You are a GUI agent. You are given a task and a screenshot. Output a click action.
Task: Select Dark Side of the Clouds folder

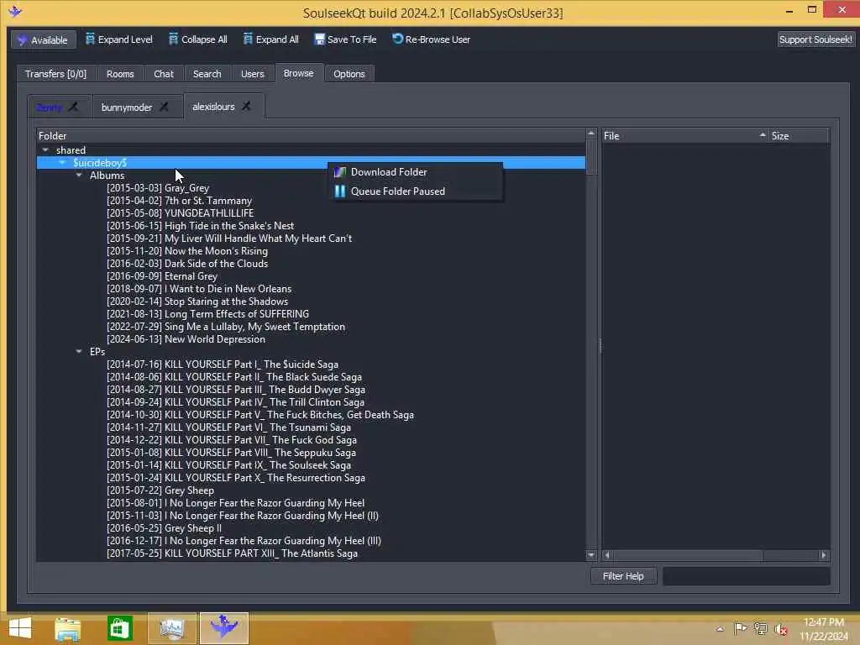click(187, 264)
